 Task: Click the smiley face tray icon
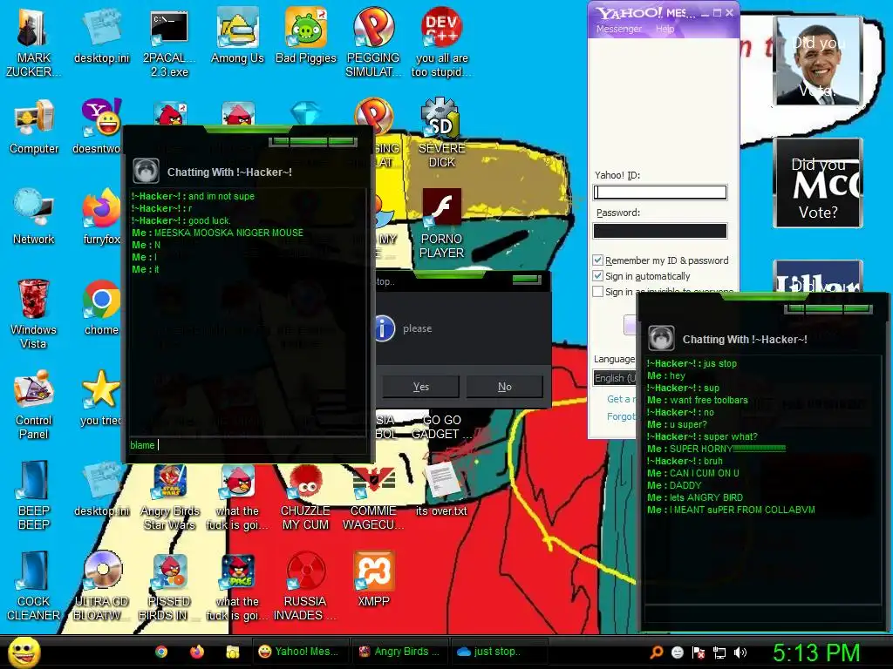click(677, 652)
